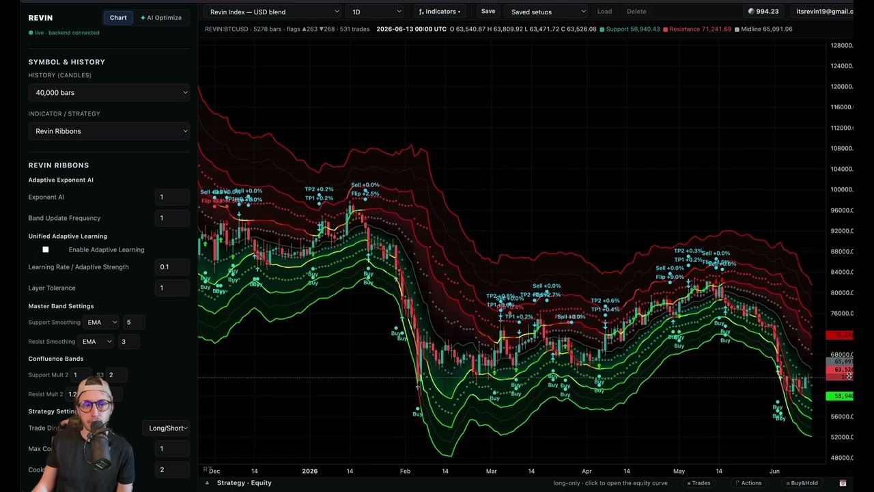Click the Delete setup button
Screen dimensions: 874x492
click(636, 12)
